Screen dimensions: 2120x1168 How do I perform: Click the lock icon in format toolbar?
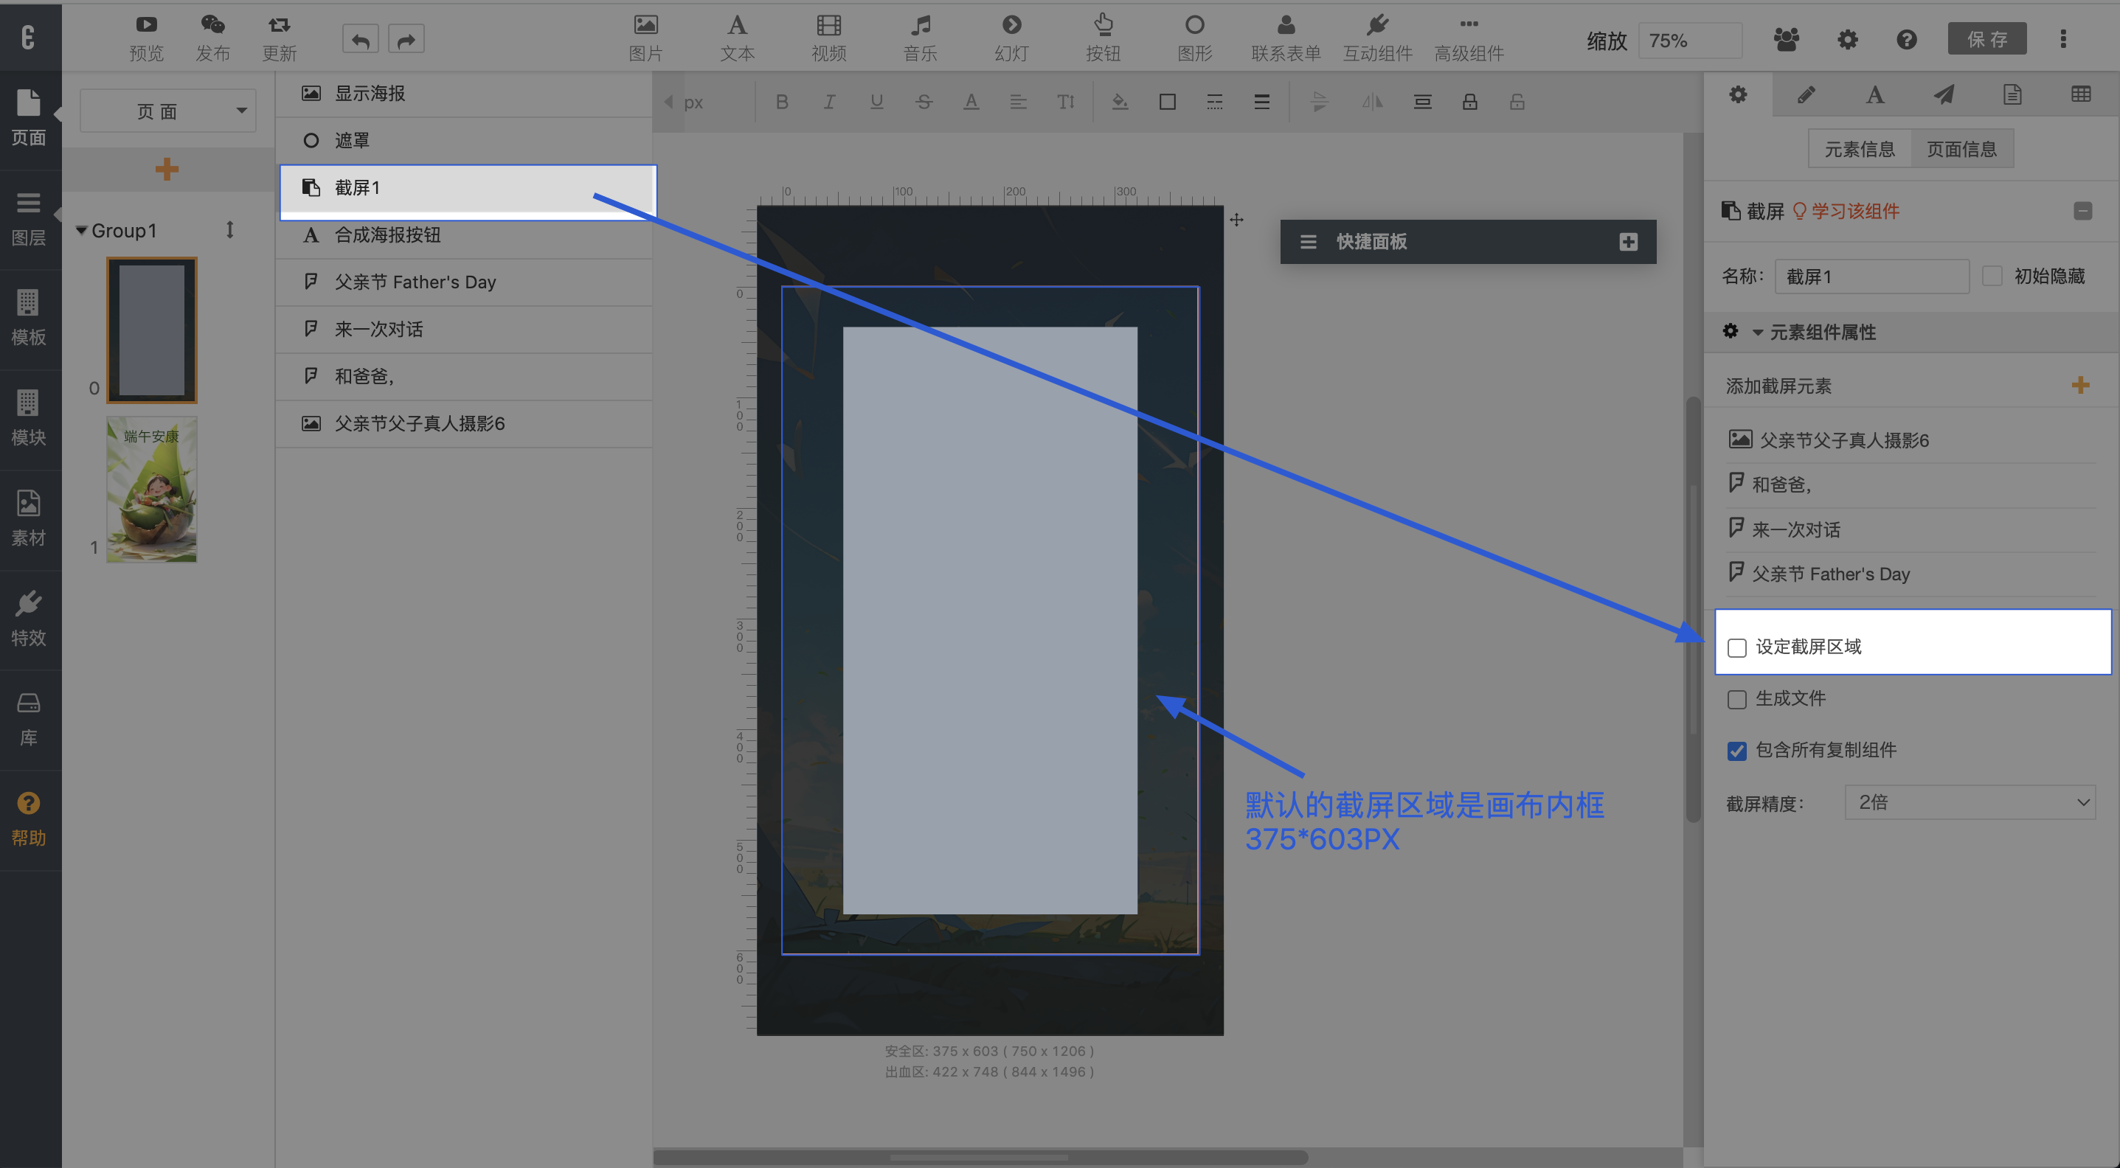pos(1470,101)
